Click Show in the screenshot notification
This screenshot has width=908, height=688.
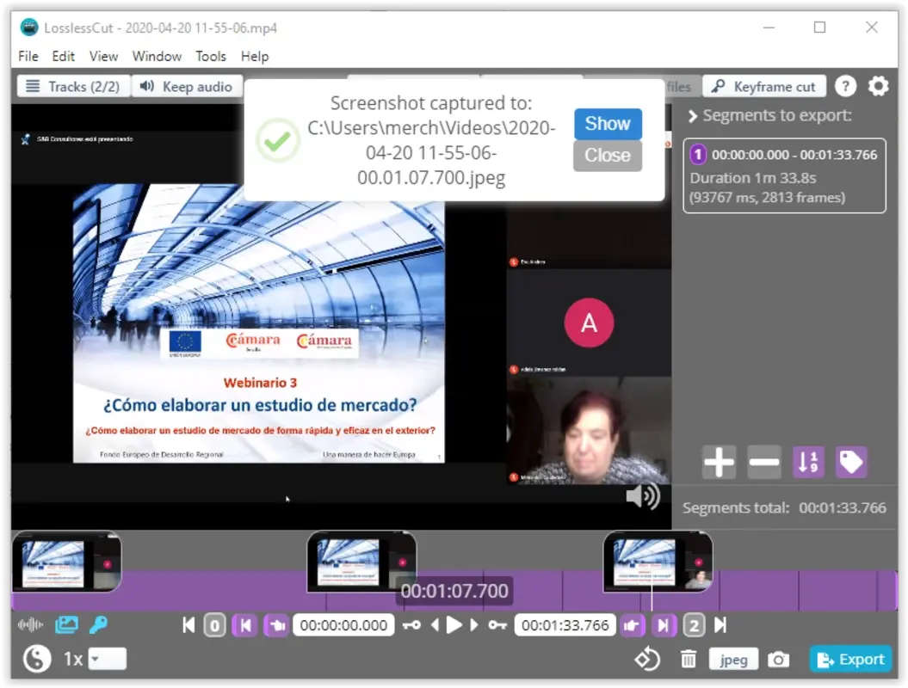[607, 124]
